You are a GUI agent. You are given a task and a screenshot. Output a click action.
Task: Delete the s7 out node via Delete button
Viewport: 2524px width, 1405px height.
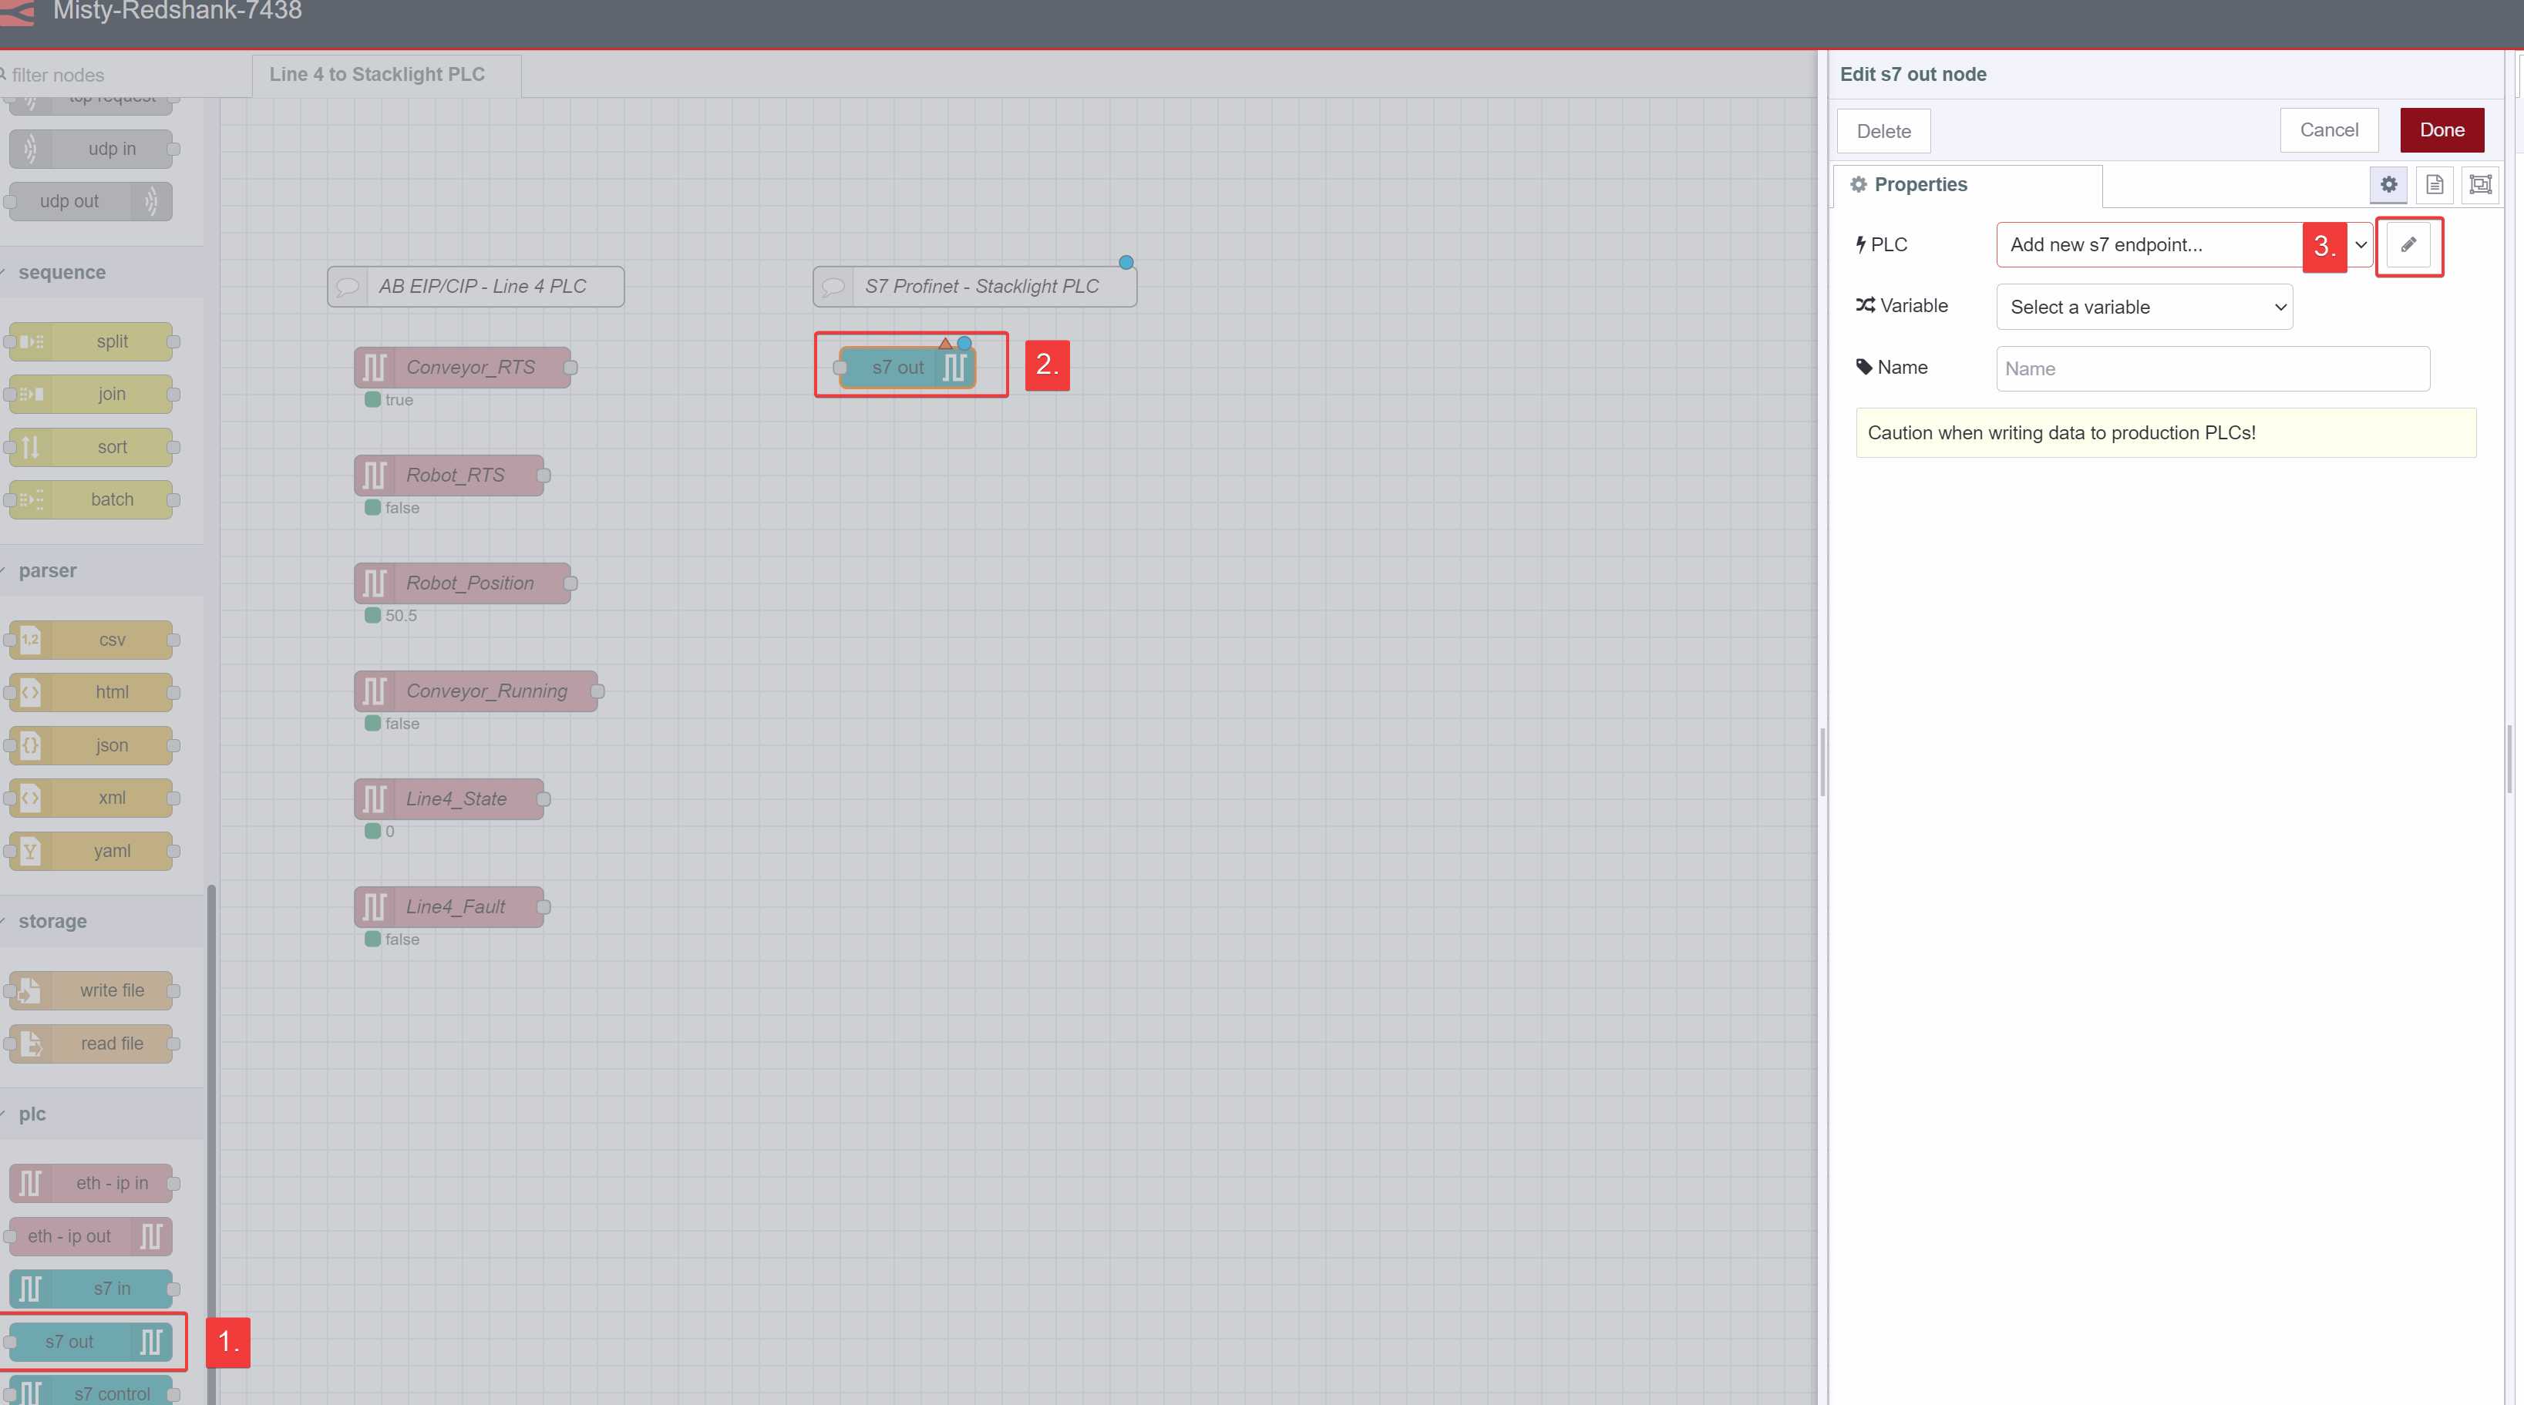coord(1883,130)
